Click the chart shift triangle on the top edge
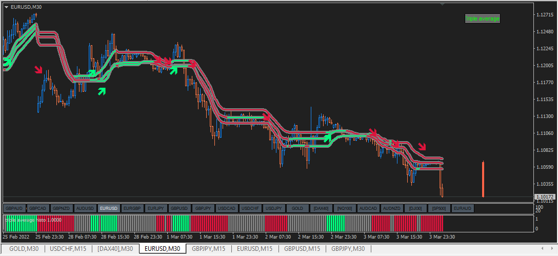Viewport: 558px width, 256px height. (442, 4)
